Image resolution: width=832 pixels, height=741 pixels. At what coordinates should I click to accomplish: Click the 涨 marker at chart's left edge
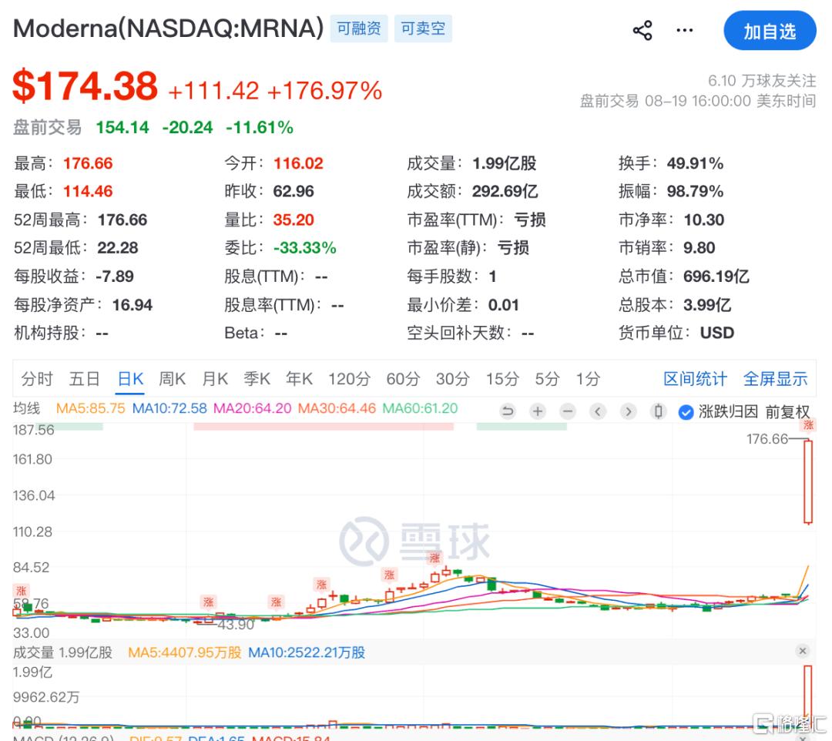pyautogui.click(x=22, y=591)
